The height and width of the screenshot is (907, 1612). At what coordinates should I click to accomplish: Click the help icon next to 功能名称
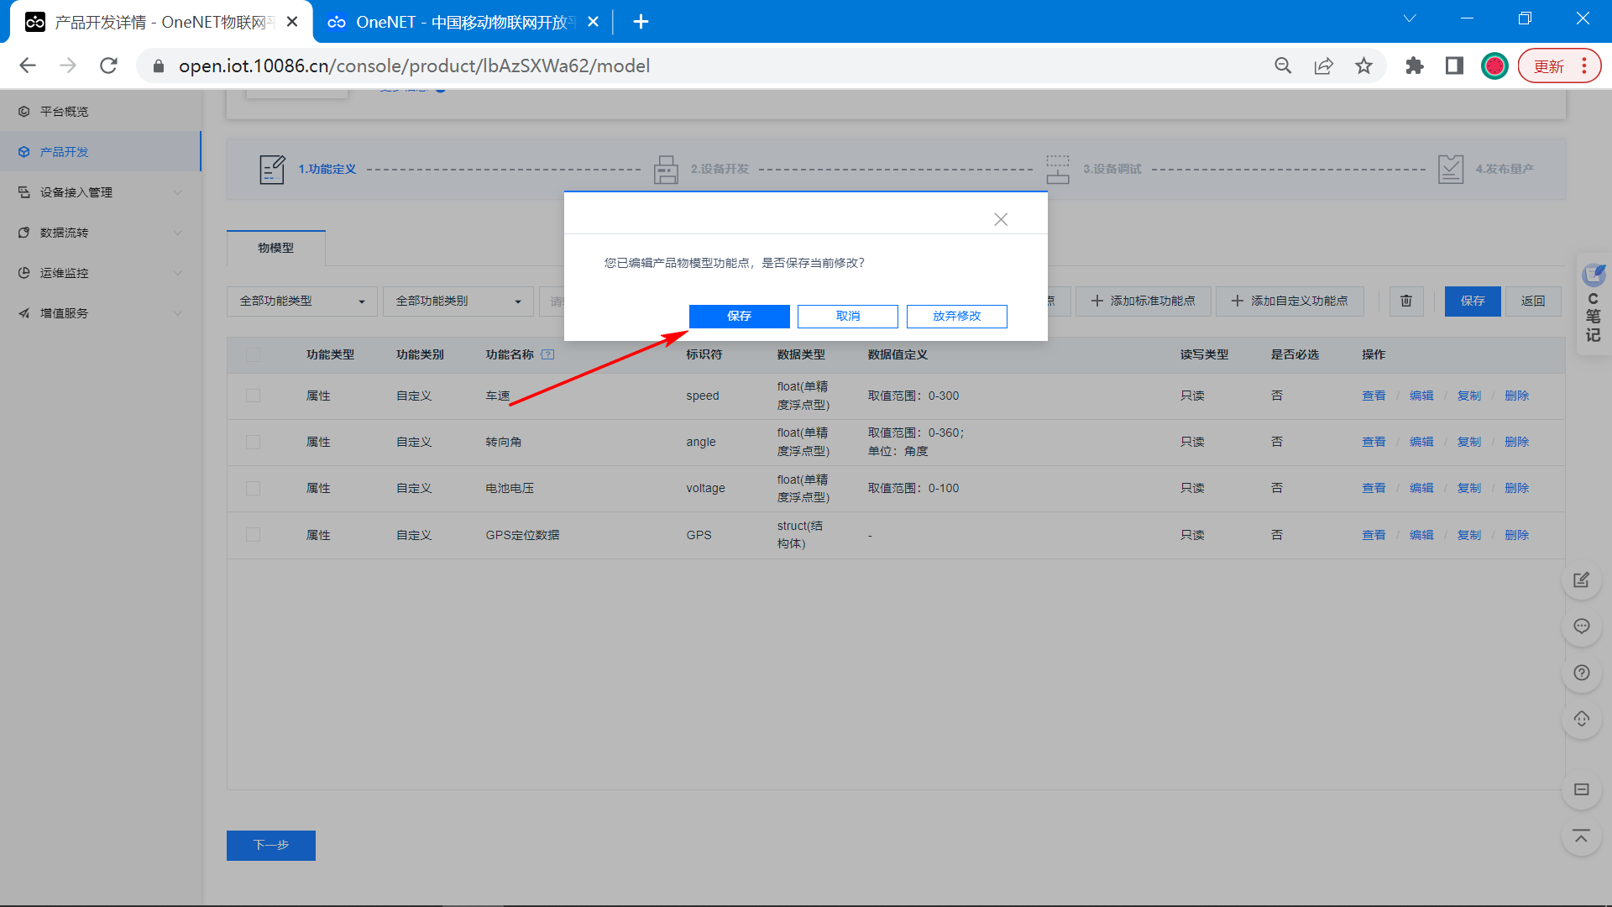click(x=548, y=354)
